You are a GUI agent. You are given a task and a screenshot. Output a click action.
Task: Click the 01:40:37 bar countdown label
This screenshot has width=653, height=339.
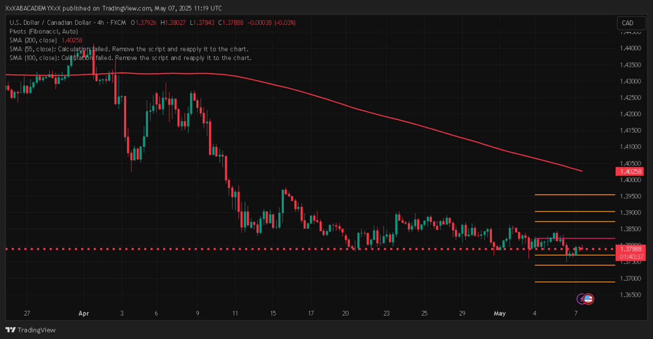(x=630, y=256)
